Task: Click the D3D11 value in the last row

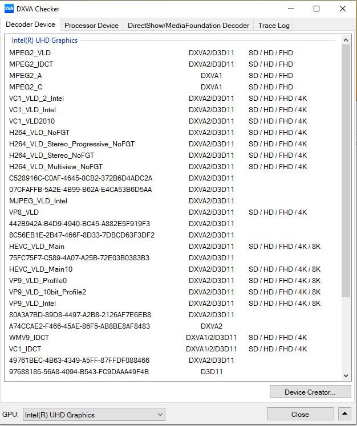Action: coord(212,372)
